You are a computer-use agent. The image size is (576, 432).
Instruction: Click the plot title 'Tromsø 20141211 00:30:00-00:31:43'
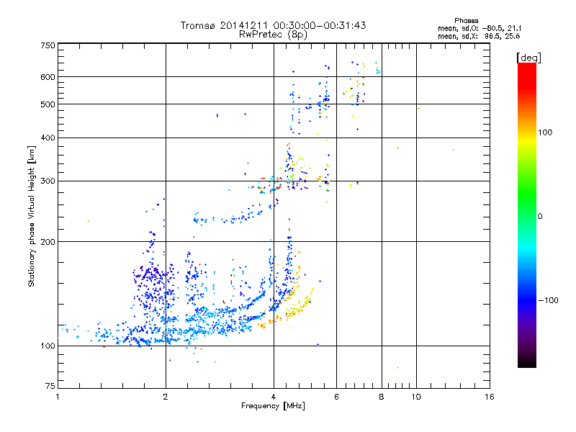[x=273, y=25]
